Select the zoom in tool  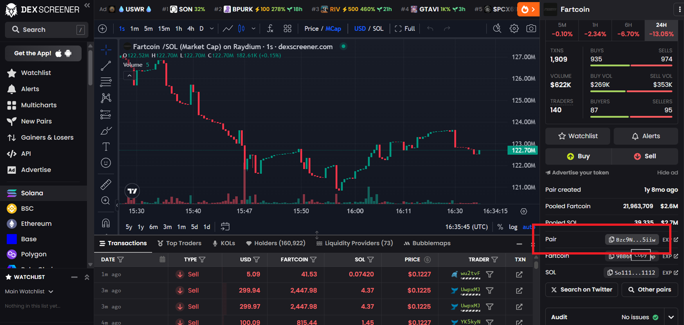coord(106,201)
